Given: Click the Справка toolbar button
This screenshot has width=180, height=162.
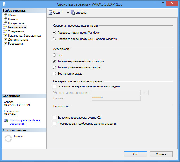Looking at the screenshot, I should click(x=78, y=13).
